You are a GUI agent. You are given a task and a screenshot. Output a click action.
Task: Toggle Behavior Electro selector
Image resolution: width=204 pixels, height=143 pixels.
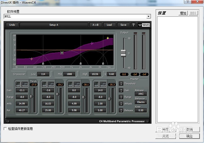(141, 102)
